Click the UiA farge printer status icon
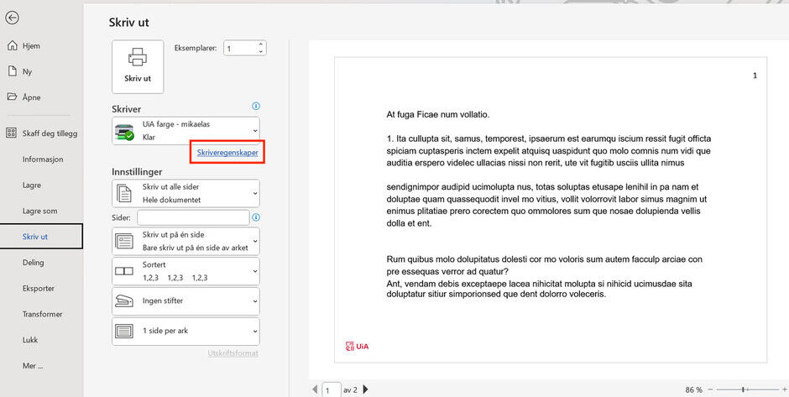 [x=124, y=131]
